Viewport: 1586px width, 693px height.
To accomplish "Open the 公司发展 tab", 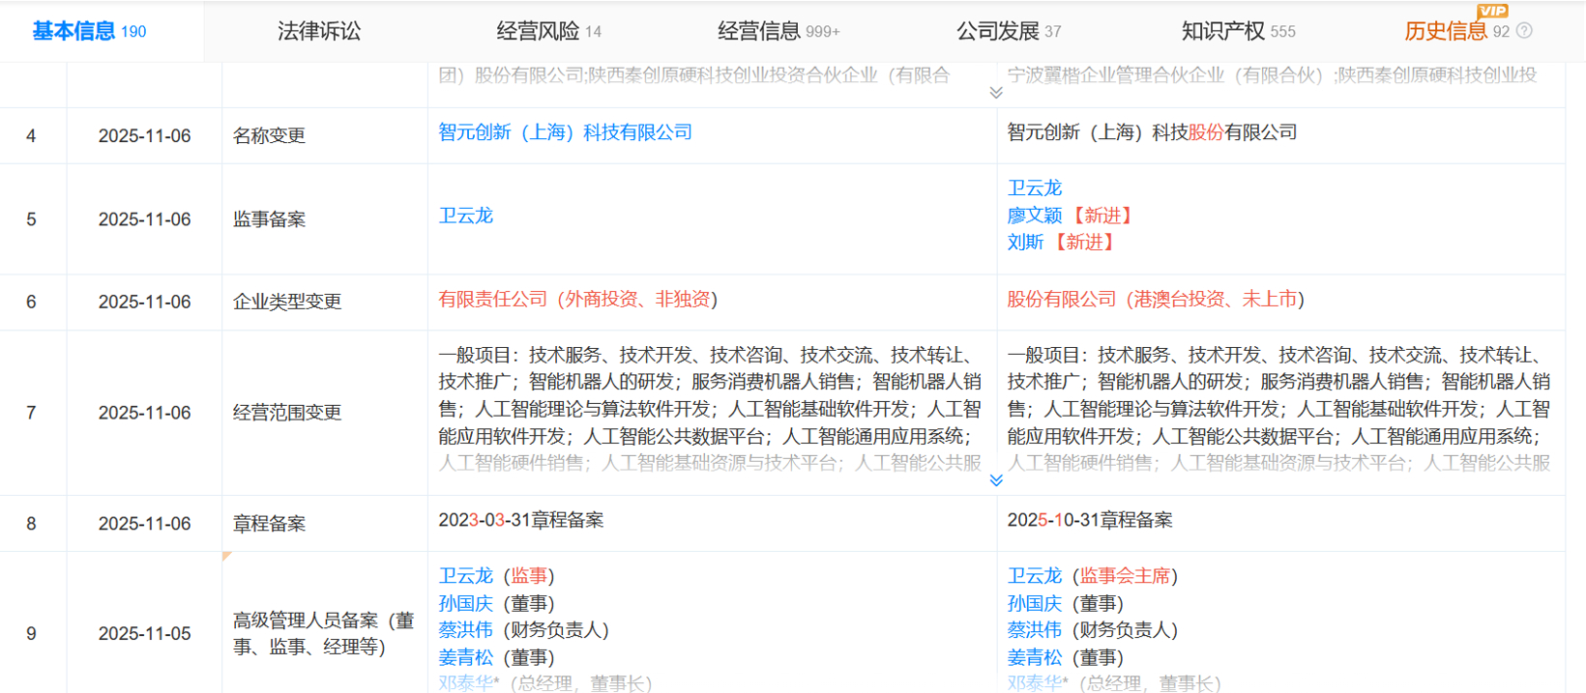I will pyautogui.click(x=1008, y=31).
